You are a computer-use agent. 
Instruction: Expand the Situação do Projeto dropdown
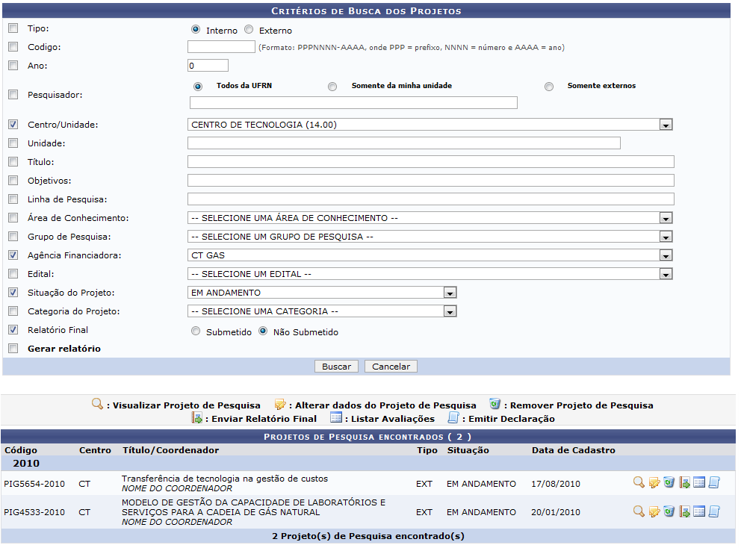tap(450, 292)
